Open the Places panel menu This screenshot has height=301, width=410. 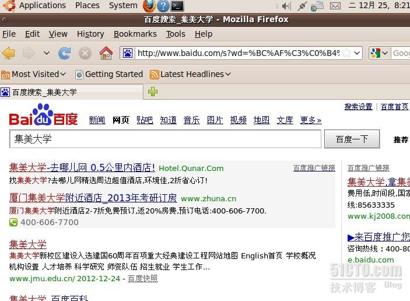(87, 5)
